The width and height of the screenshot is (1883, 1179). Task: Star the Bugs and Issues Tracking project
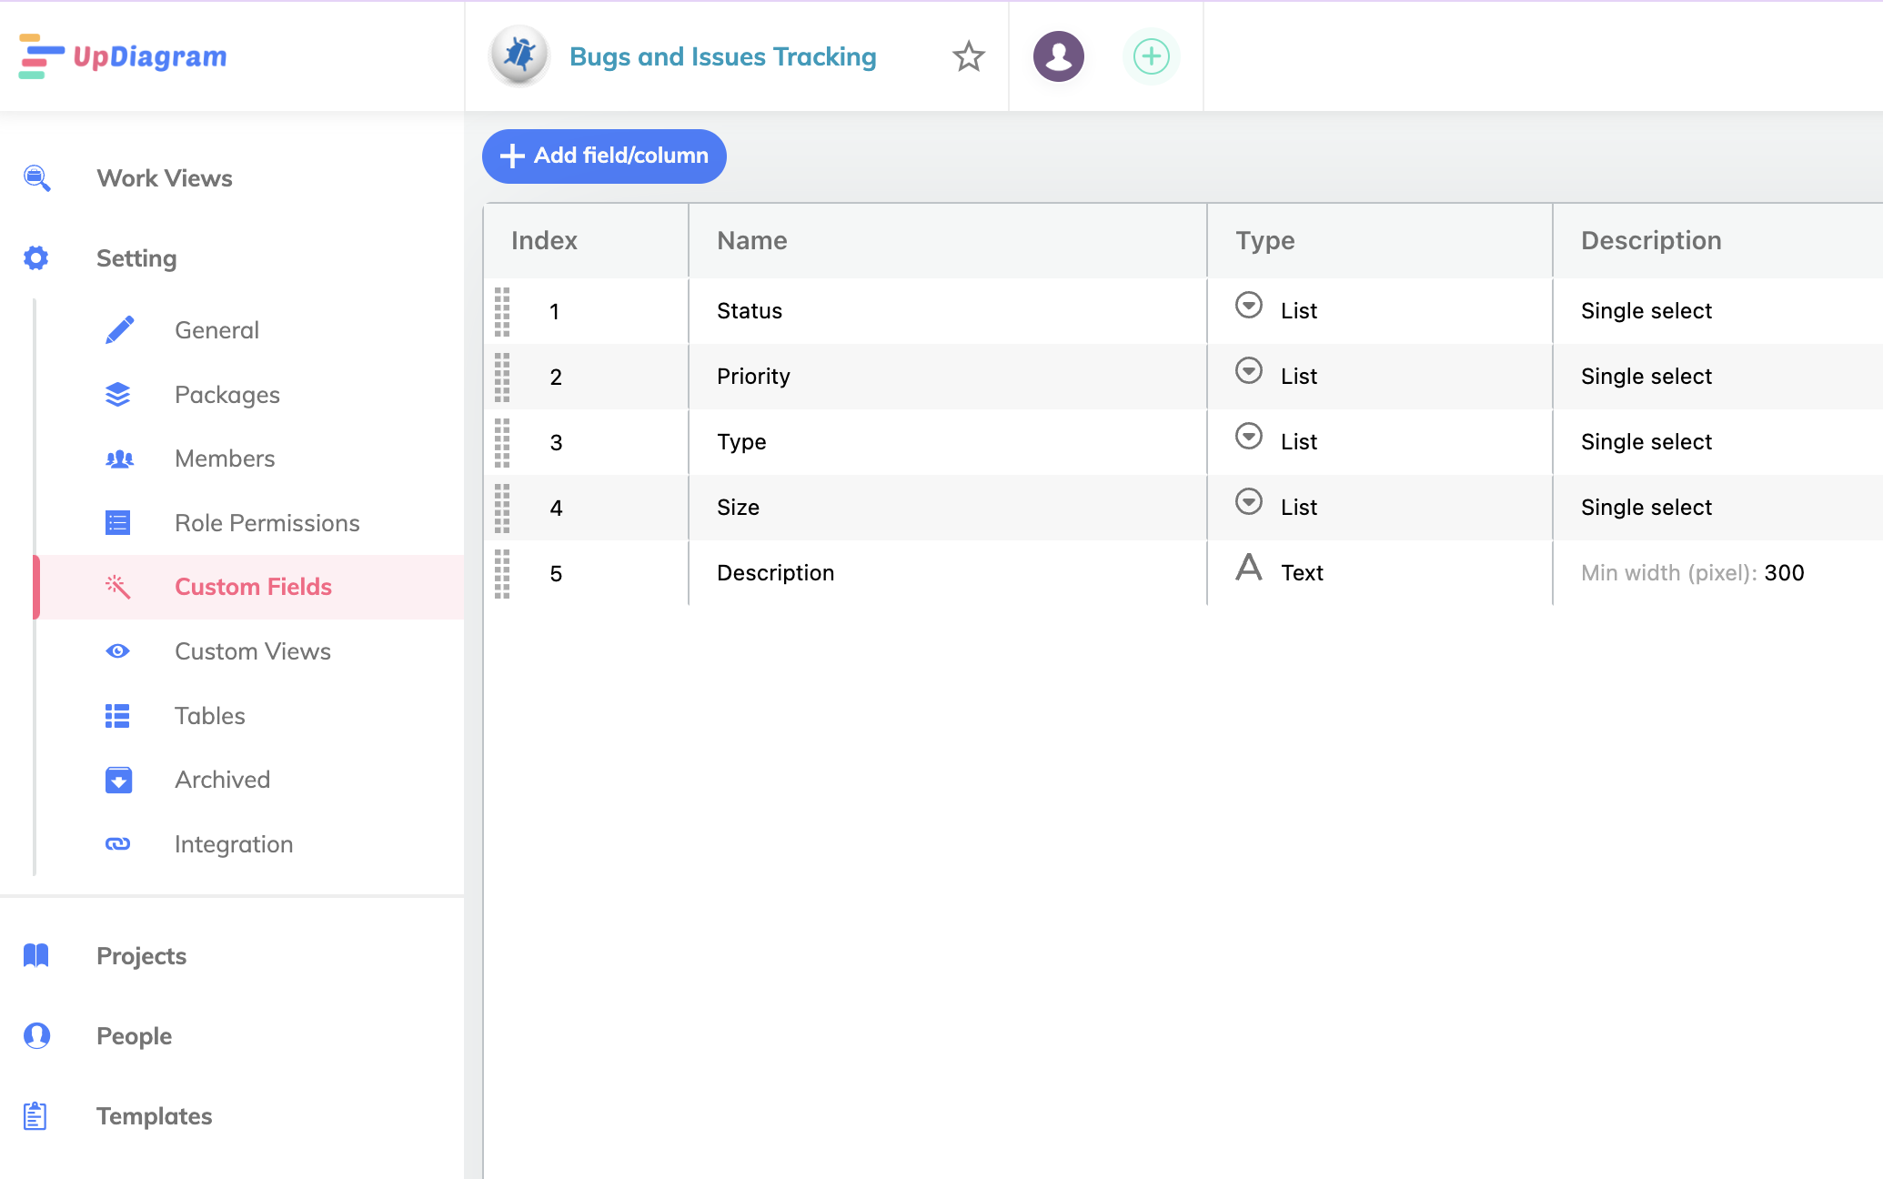[969, 56]
